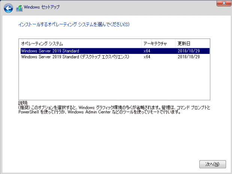Screen dimensions: 232x174
Task: Click the Windows セットアップ title text
Action: pyautogui.click(x=42, y=7)
